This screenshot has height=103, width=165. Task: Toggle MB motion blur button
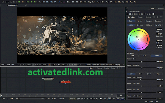(109, 99)
